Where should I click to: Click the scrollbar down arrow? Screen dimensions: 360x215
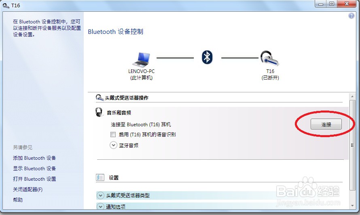(352, 206)
